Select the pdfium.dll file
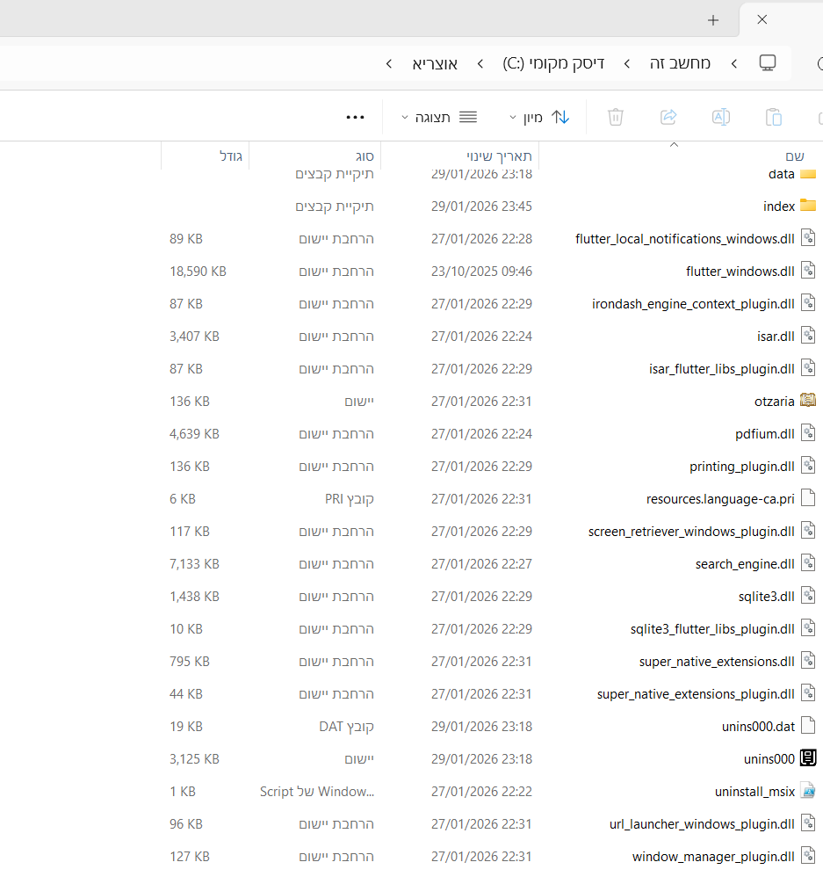The width and height of the screenshot is (823, 884). point(764,434)
